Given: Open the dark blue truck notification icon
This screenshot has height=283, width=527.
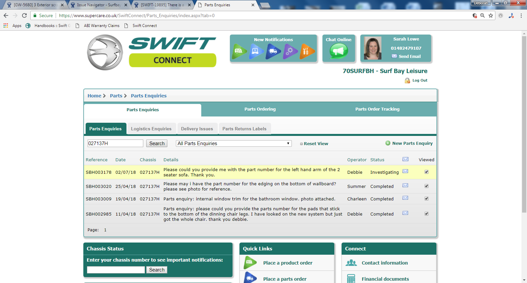Looking at the screenshot, I should tap(273, 51).
